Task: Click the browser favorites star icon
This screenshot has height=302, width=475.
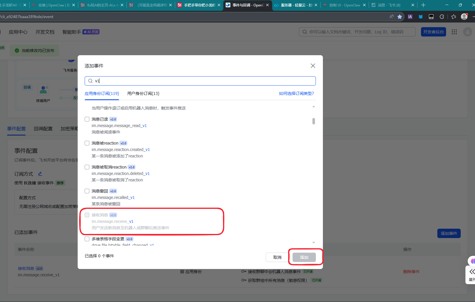Action: pos(400,17)
